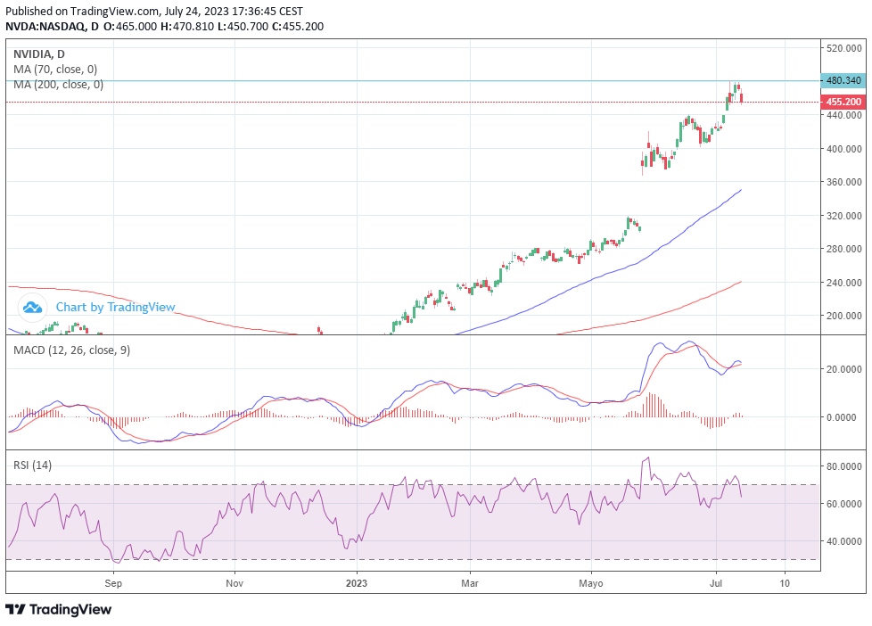Viewport: 872px width, 626px height.
Task: Click the Mayo date axis label
Action: 591,583
